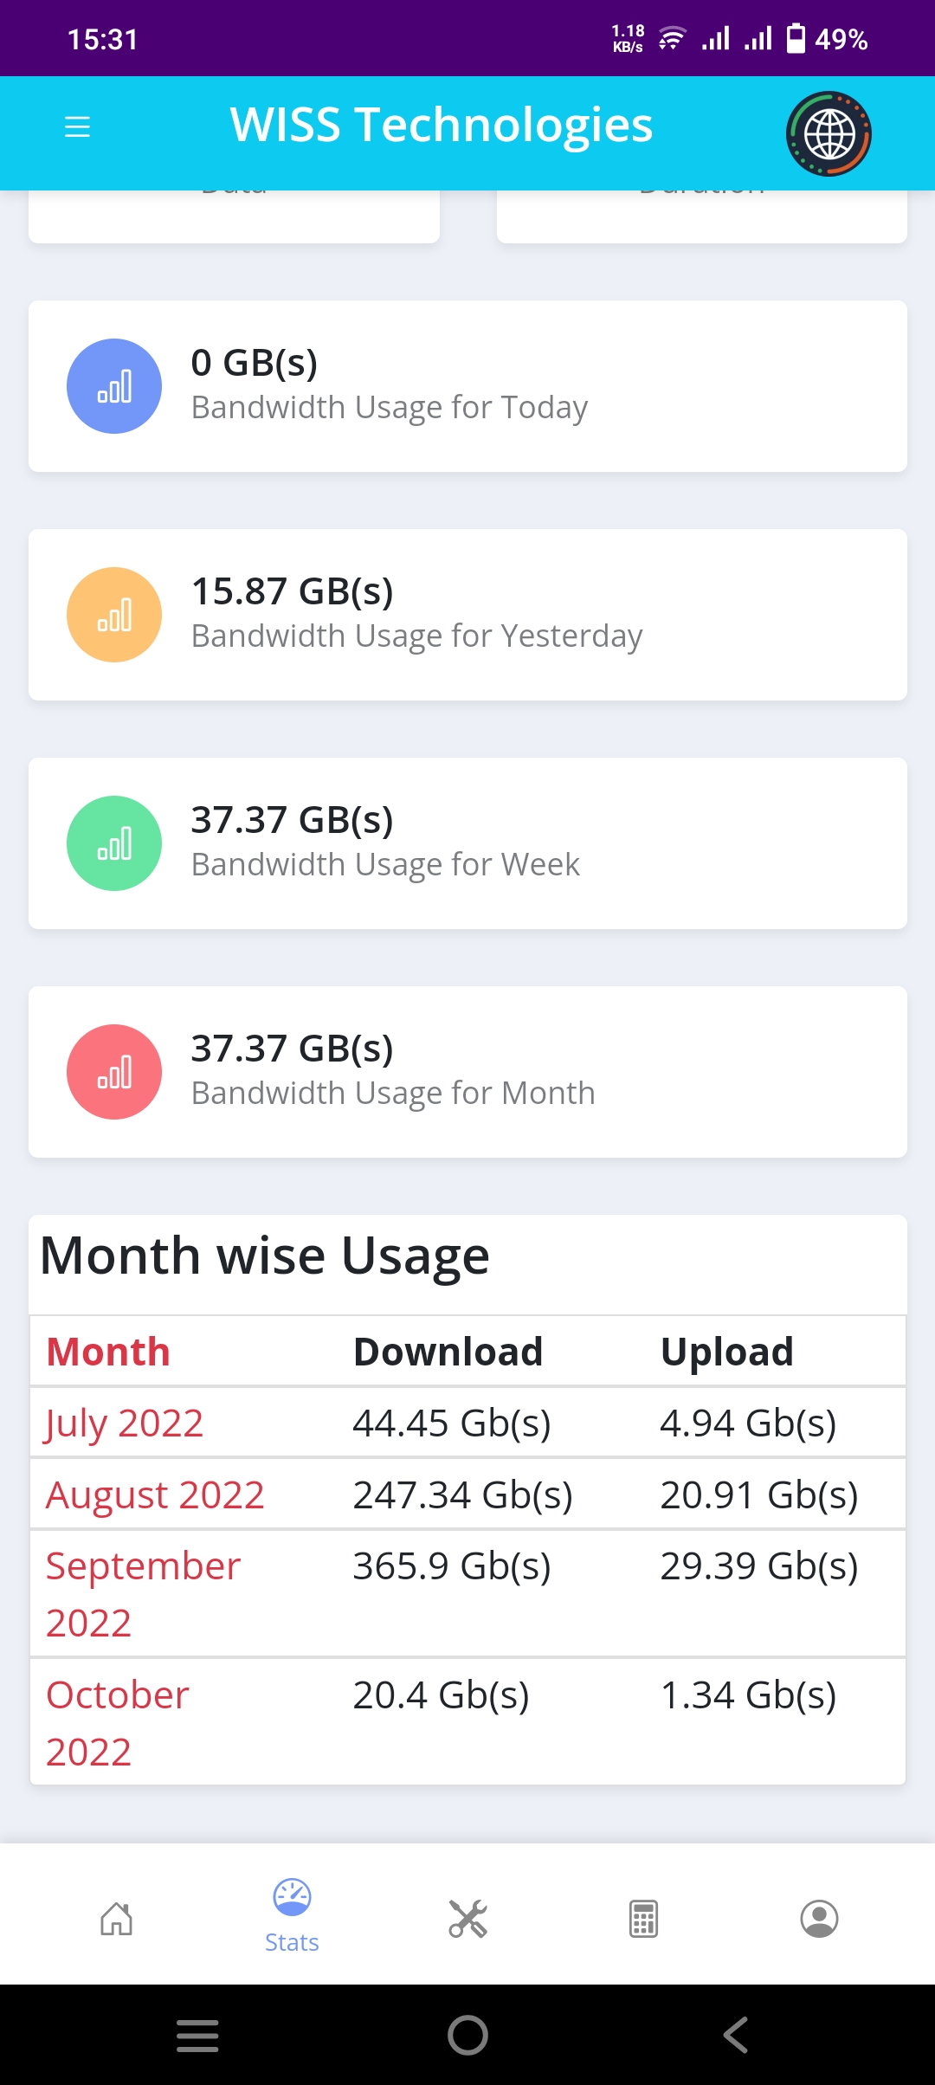
Task: Open the August 2022 usage link
Action: point(155,1495)
